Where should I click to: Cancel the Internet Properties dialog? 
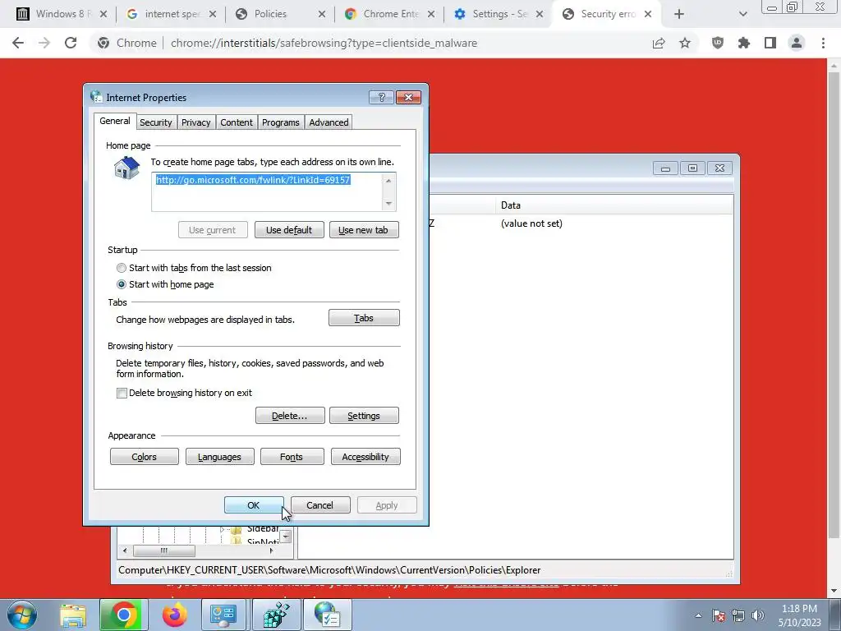click(320, 505)
